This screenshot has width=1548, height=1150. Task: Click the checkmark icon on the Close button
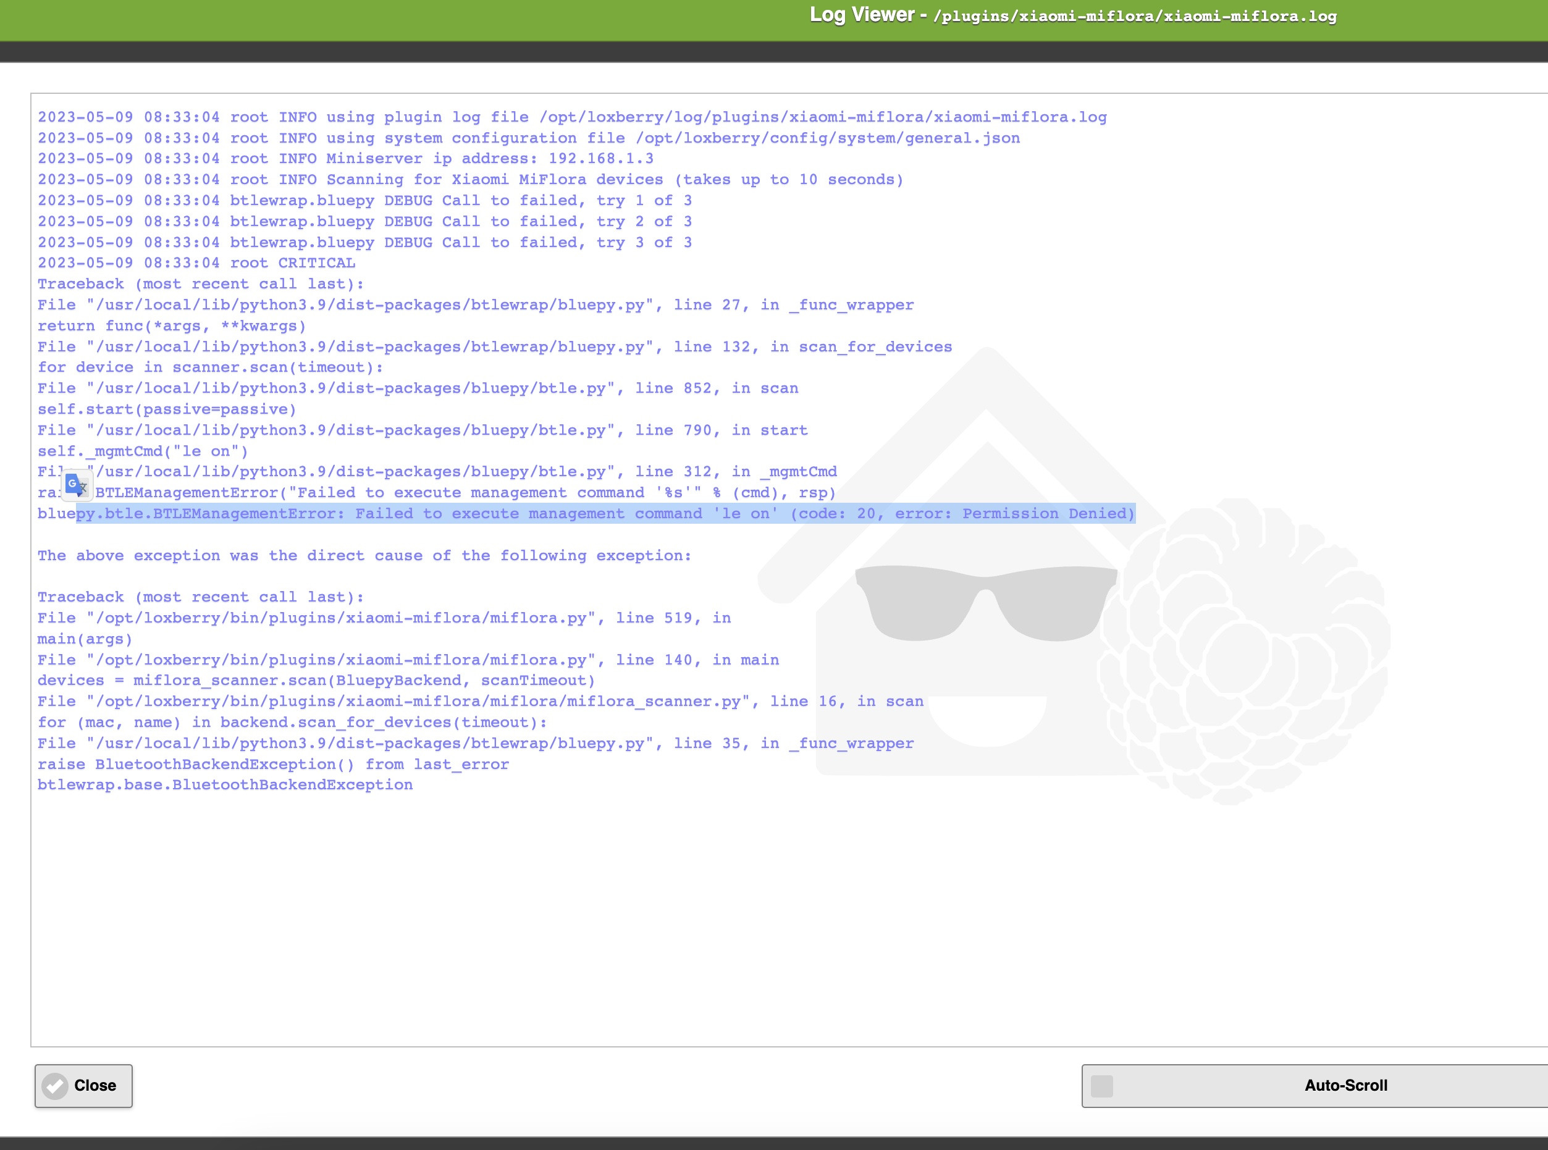[54, 1085]
